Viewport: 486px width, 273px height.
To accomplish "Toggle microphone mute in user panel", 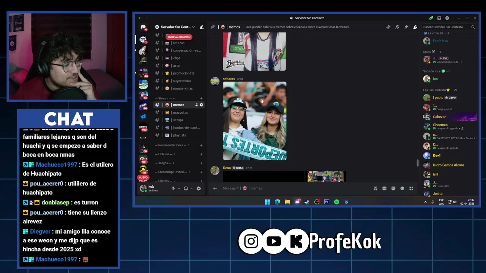I will (x=173, y=188).
